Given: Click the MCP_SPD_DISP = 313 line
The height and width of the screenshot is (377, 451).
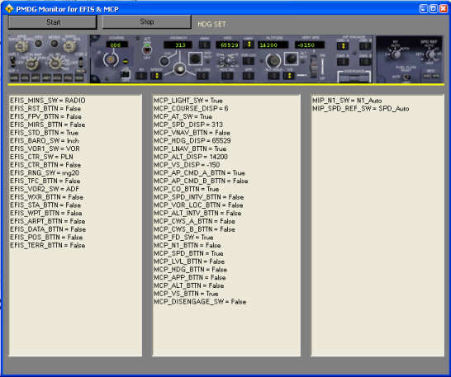Looking at the screenshot, I should click(x=188, y=125).
